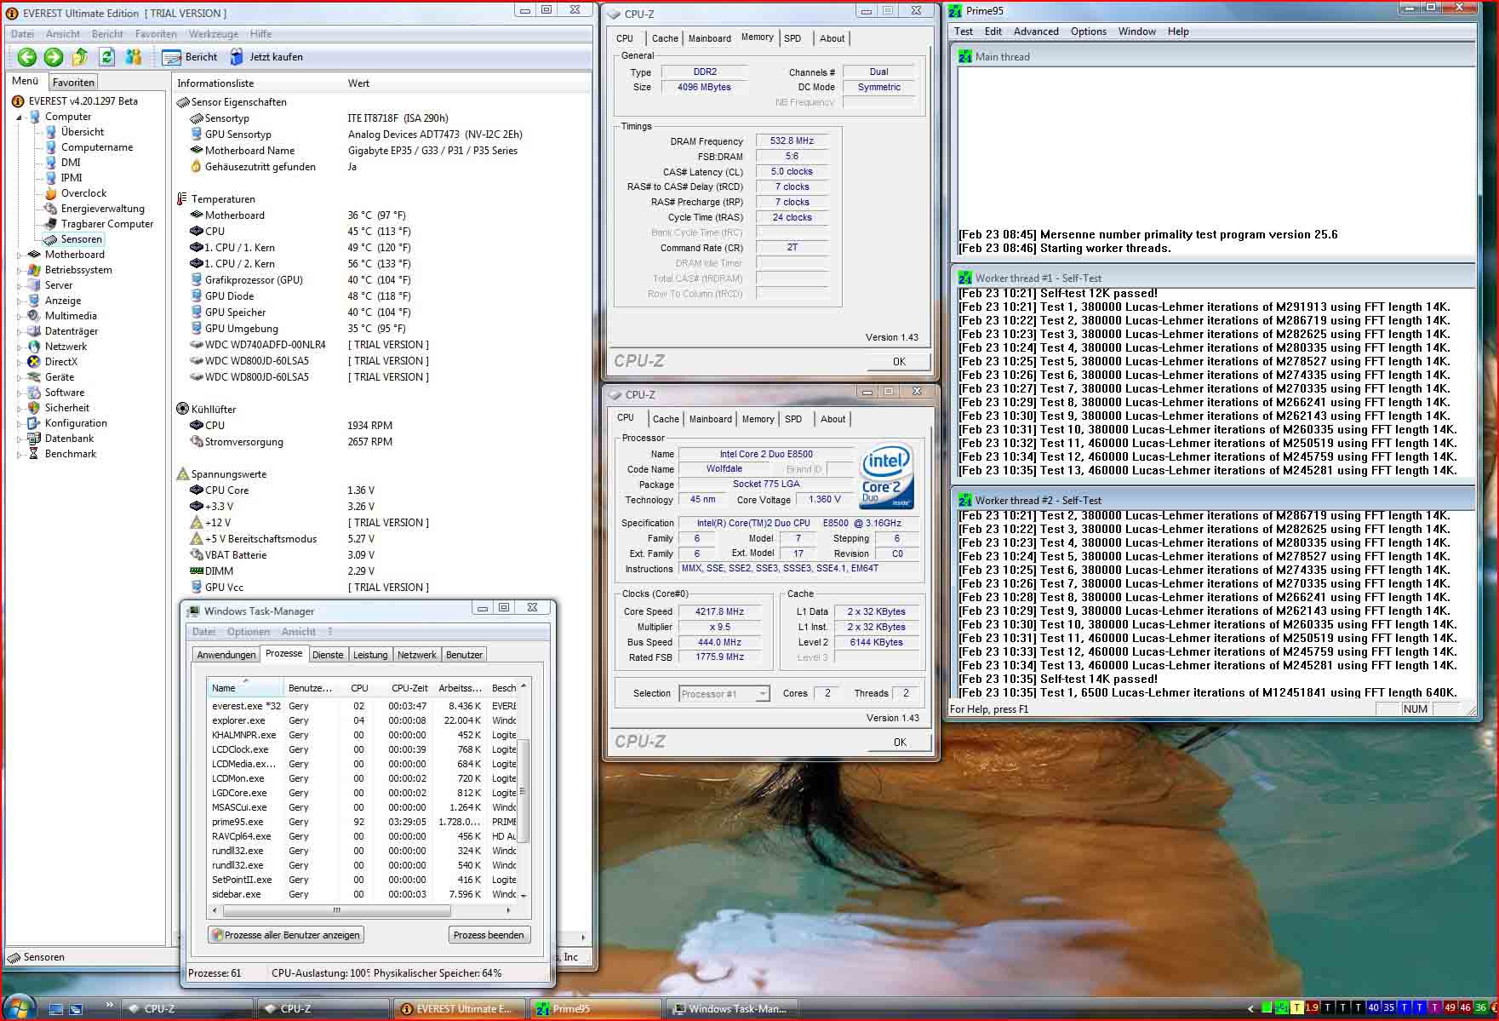The height and width of the screenshot is (1021, 1499).
Task: Select the Sensoren chip icon in the tree
Action: click(51, 239)
